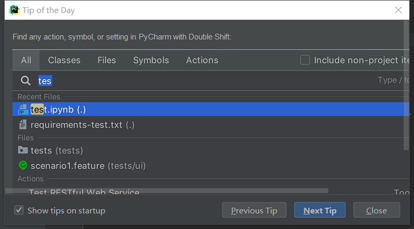This screenshot has height=229, width=414.
Task: Select the test.ipynb search result
Action: 156,110
